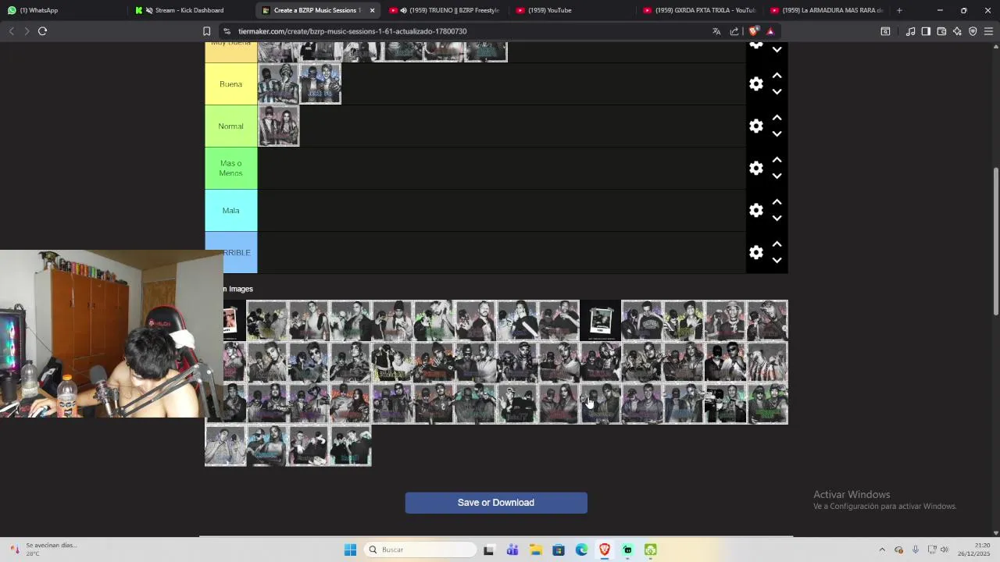Move the Buena tier down

[x=777, y=92]
